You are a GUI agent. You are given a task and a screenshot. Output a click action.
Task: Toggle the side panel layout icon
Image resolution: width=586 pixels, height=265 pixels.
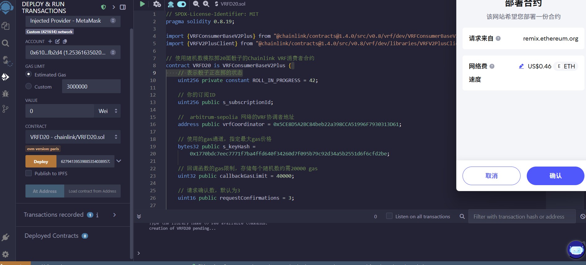[123, 7]
